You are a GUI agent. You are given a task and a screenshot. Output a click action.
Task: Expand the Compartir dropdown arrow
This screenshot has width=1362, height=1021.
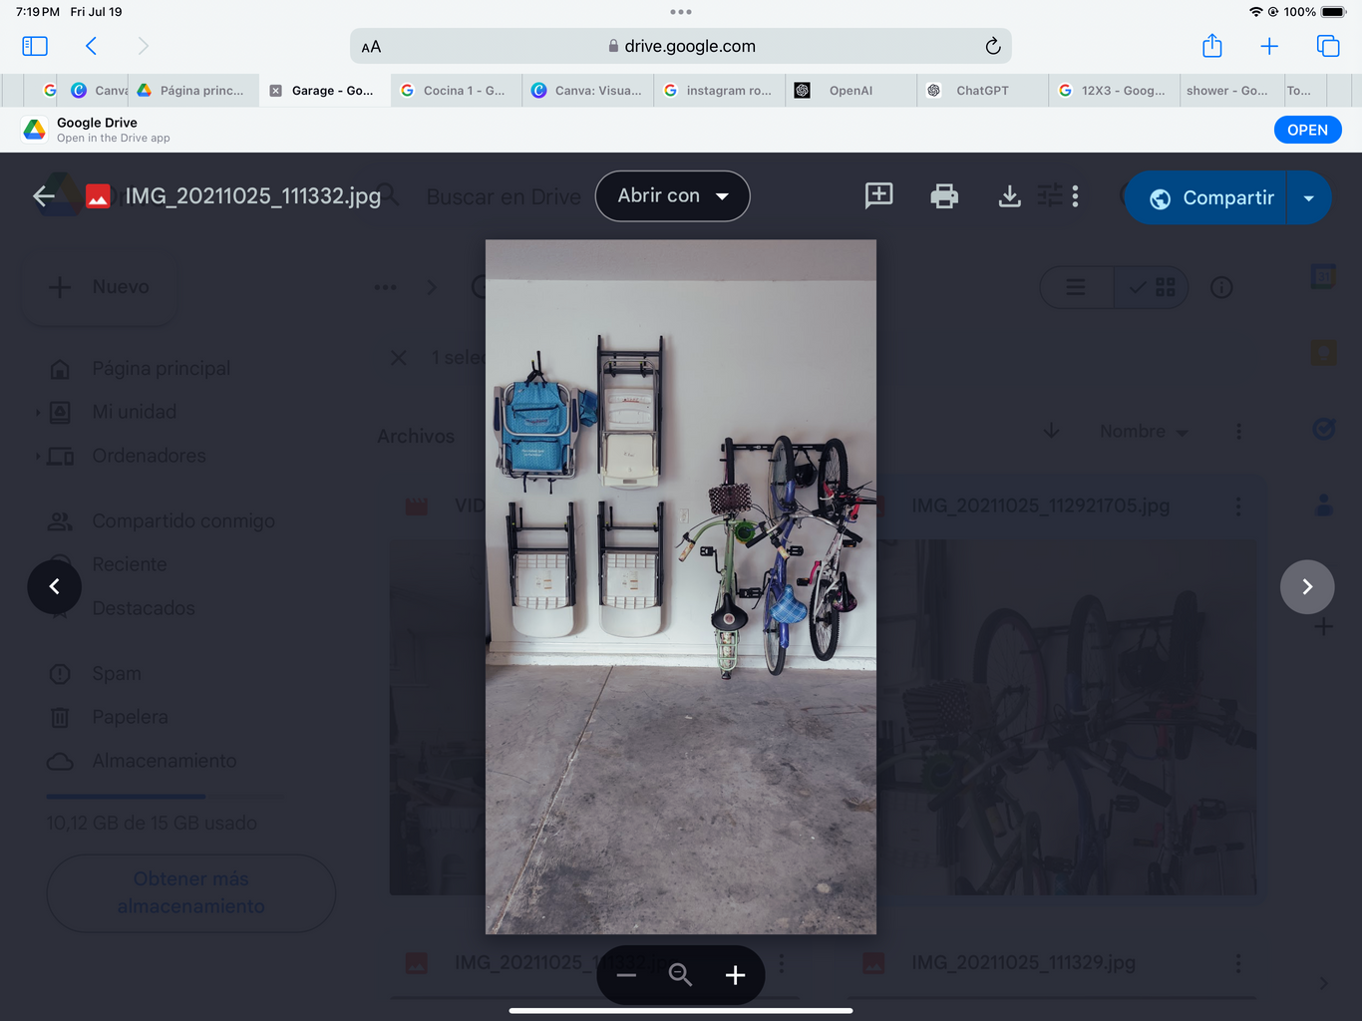tap(1309, 198)
